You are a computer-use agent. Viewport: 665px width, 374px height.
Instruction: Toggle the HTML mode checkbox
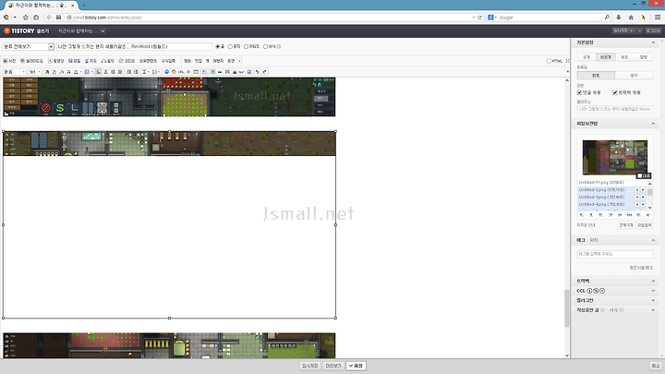549,61
